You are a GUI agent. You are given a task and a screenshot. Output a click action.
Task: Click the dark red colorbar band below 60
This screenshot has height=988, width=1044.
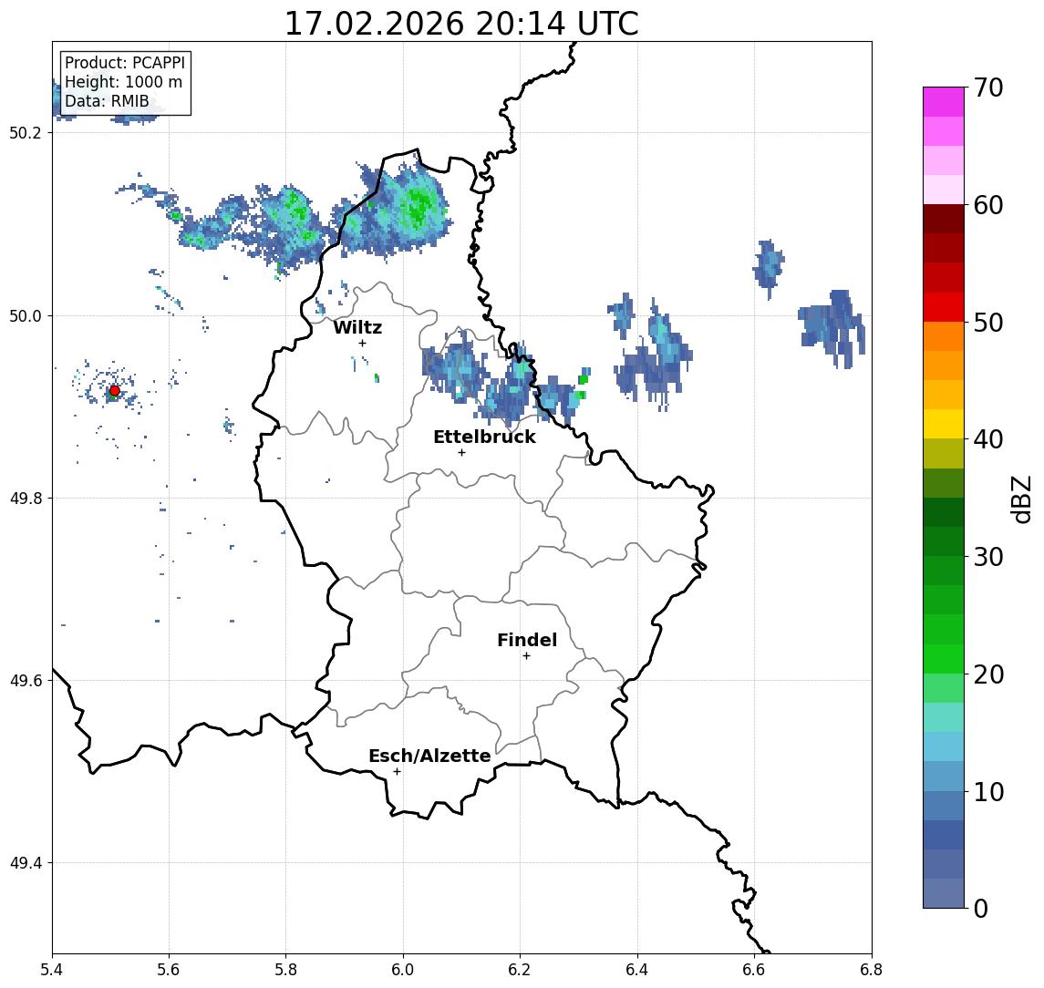click(x=944, y=219)
